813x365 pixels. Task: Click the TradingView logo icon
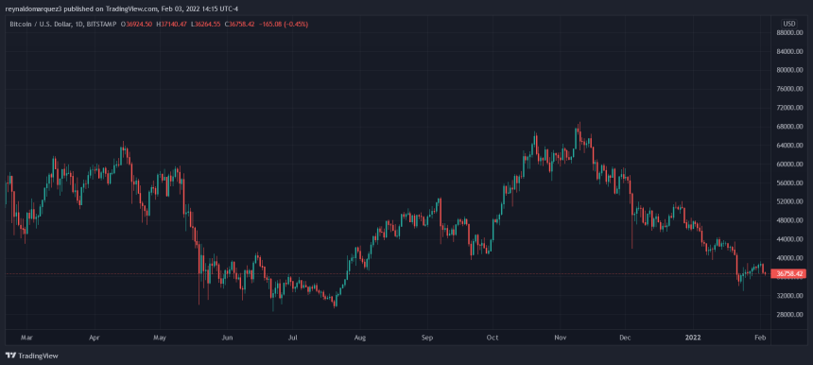[10, 356]
